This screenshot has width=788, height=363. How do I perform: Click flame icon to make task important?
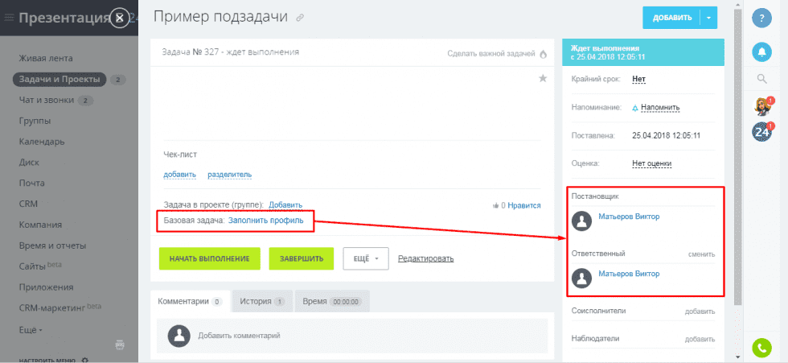coord(543,54)
